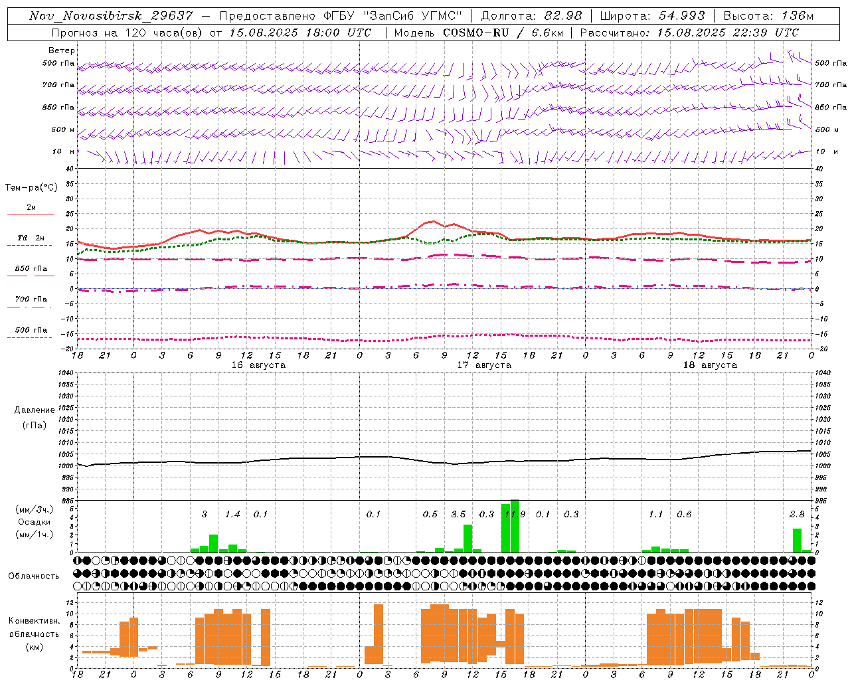Image resolution: width=850 pixels, height=680 pixels.
Task: Click the Td 2м dew point legend entry
Action: [31, 239]
